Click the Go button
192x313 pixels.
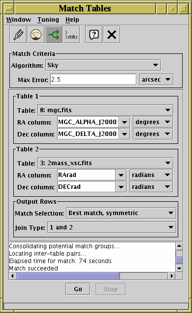[x=78, y=289]
